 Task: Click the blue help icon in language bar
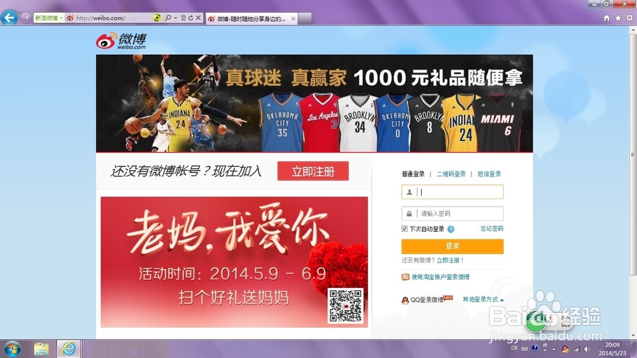[535, 348]
